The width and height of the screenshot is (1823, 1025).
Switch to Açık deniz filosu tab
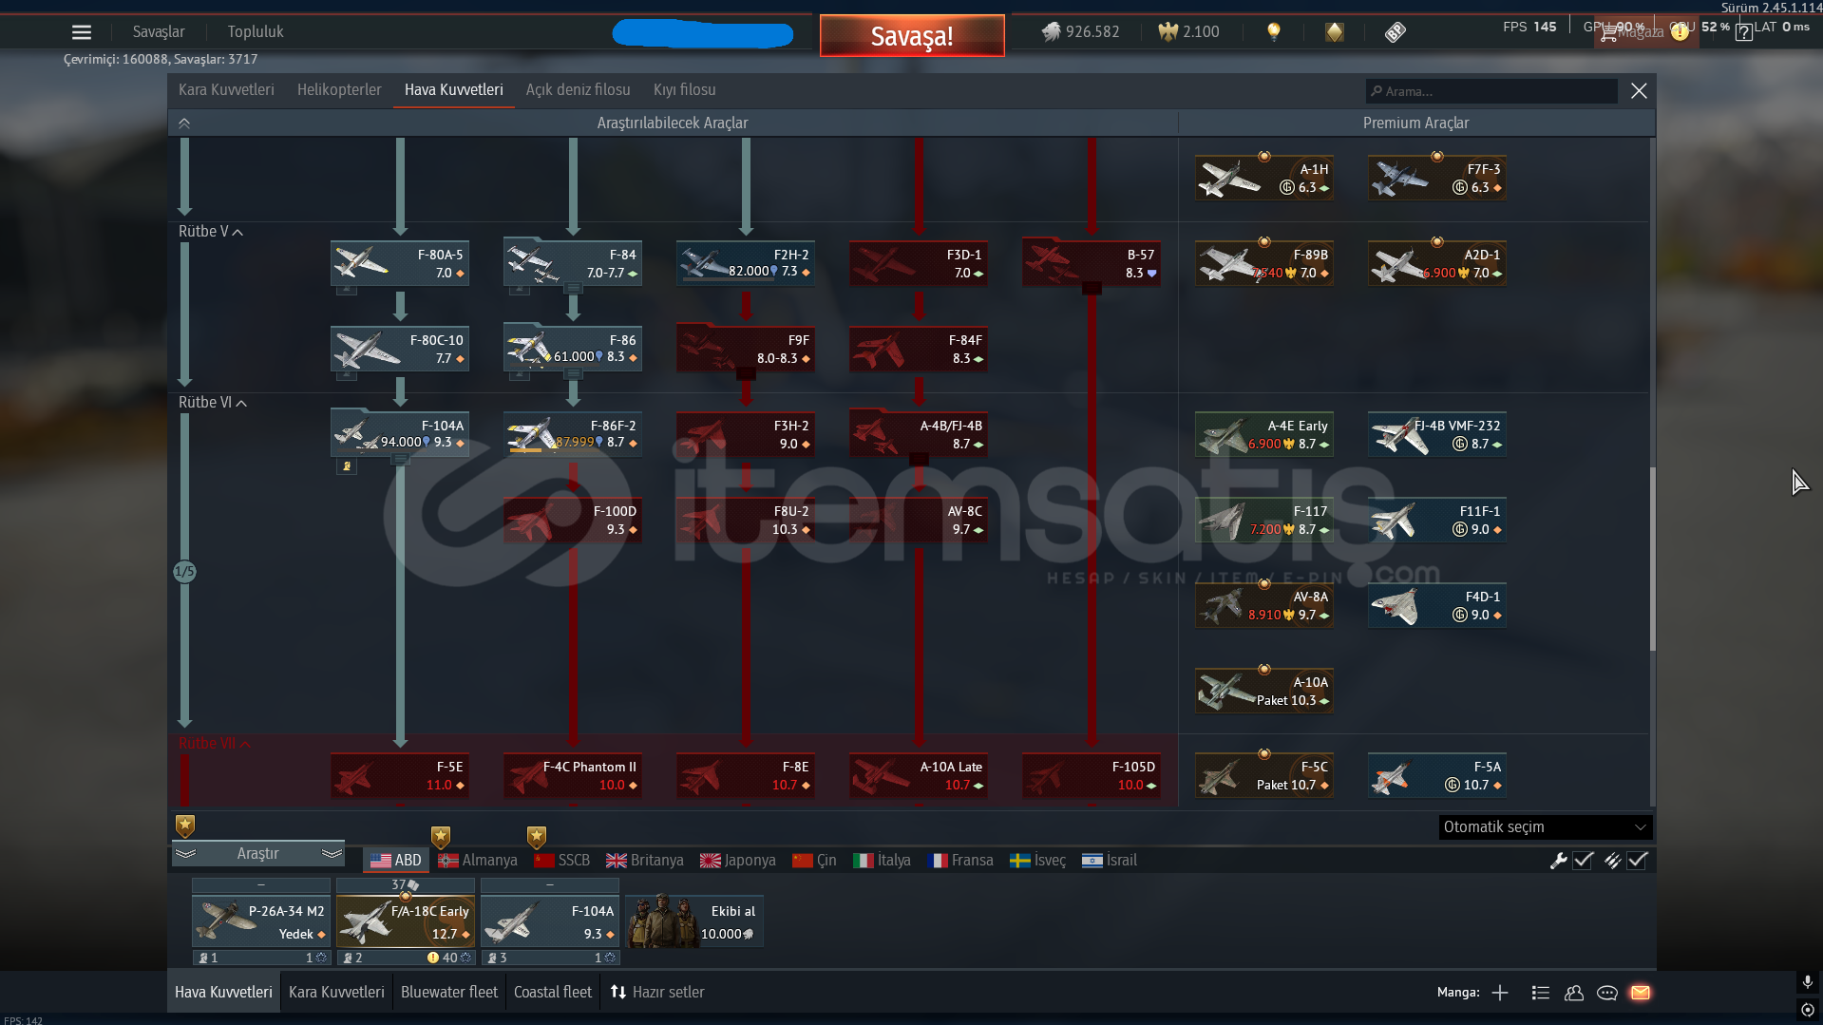pos(579,90)
